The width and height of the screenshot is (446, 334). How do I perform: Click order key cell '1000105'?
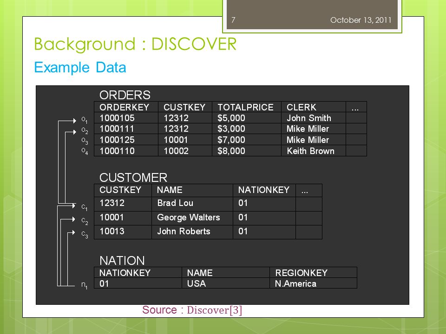click(117, 118)
